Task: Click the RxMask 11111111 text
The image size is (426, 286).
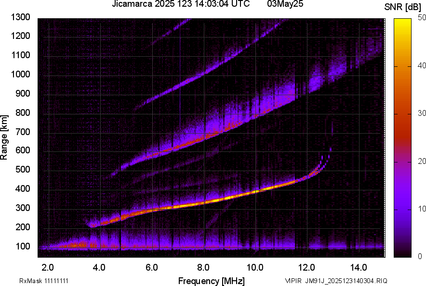Action: click(44, 281)
